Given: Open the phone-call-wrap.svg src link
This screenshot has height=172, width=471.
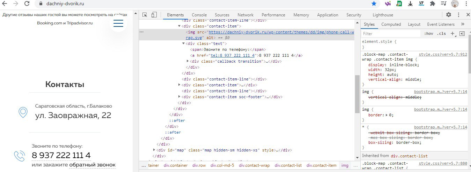Looking at the screenshot, I should tap(281, 32).
